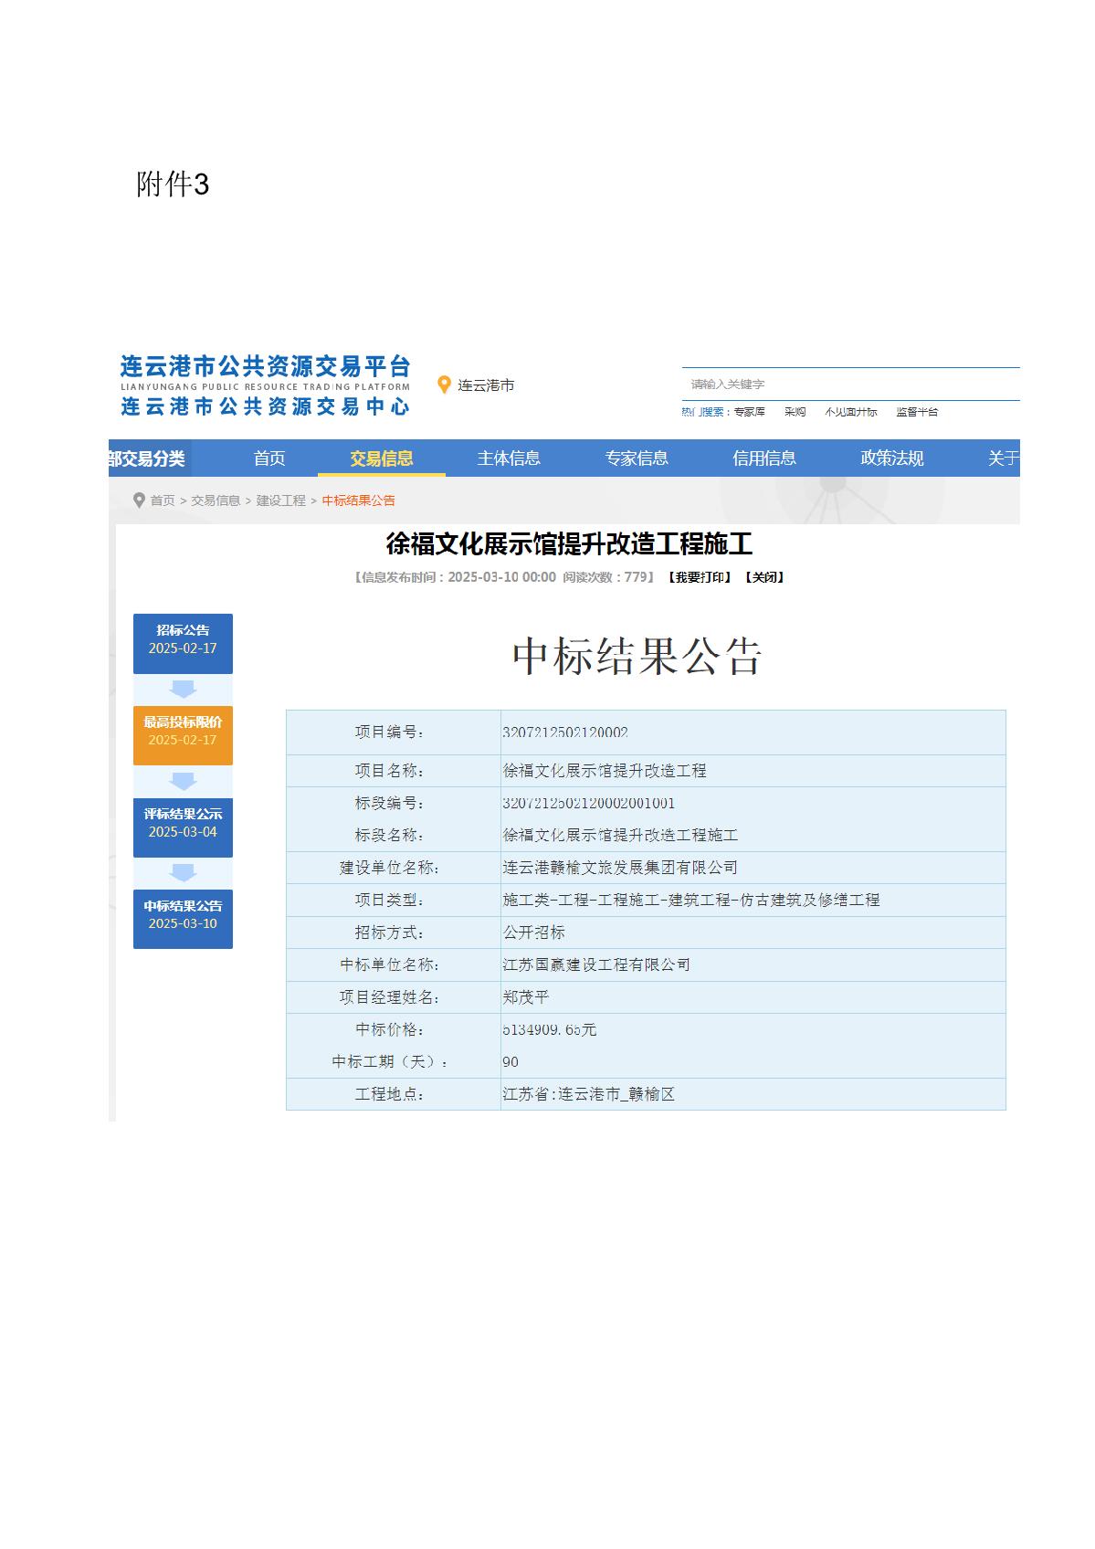The image size is (1095, 1549).
Task: Open the 首页 navigation tab
Action: pyautogui.click(x=269, y=458)
